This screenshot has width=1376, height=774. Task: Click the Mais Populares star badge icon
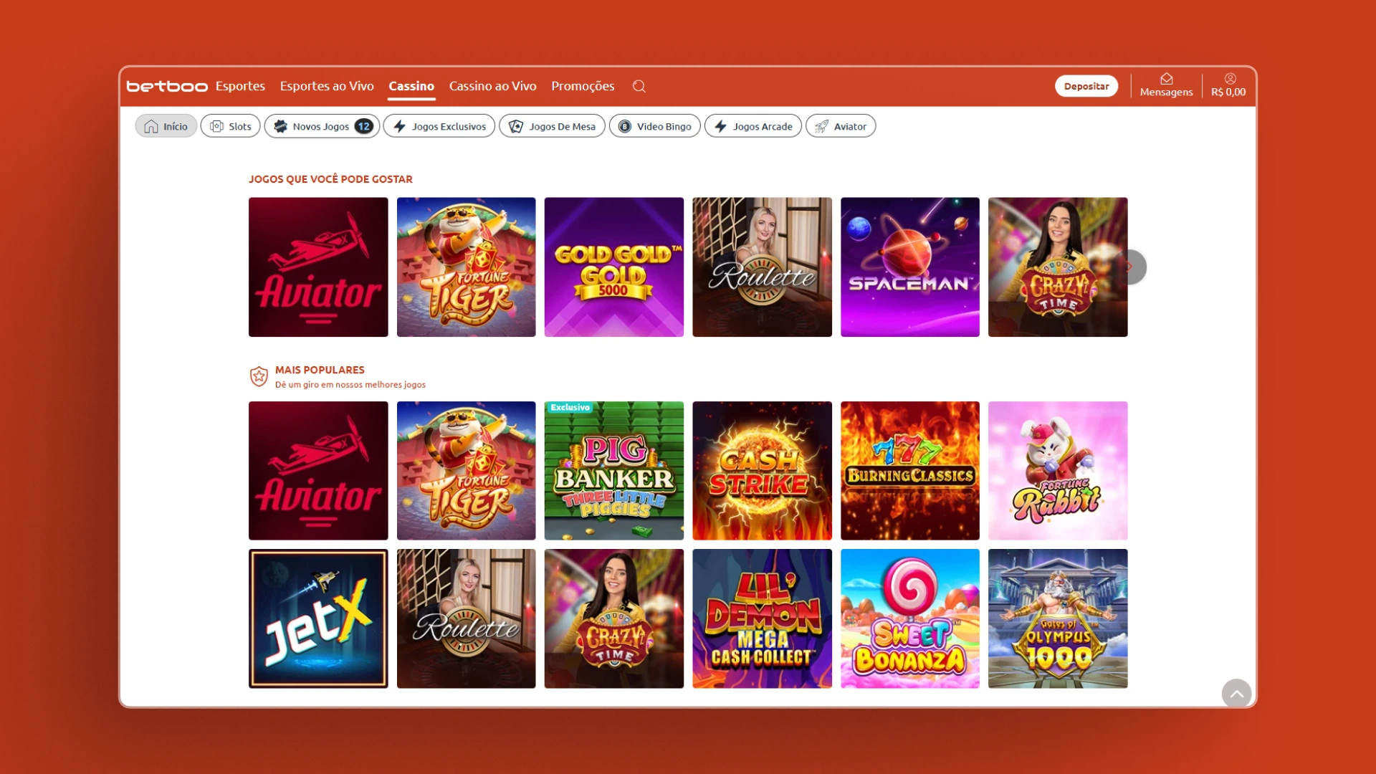pos(259,376)
